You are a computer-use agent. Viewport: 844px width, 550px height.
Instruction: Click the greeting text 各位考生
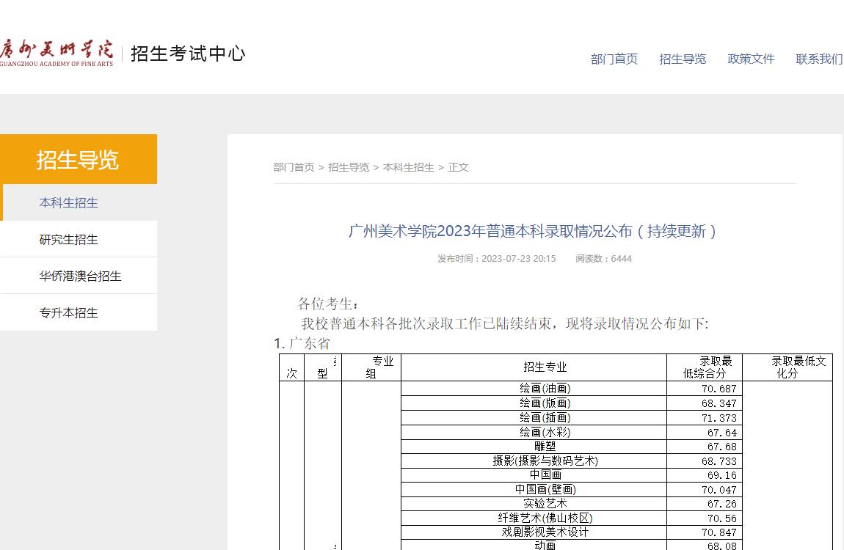click(x=328, y=304)
